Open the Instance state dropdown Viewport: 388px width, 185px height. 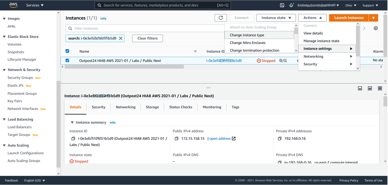(x=276, y=18)
